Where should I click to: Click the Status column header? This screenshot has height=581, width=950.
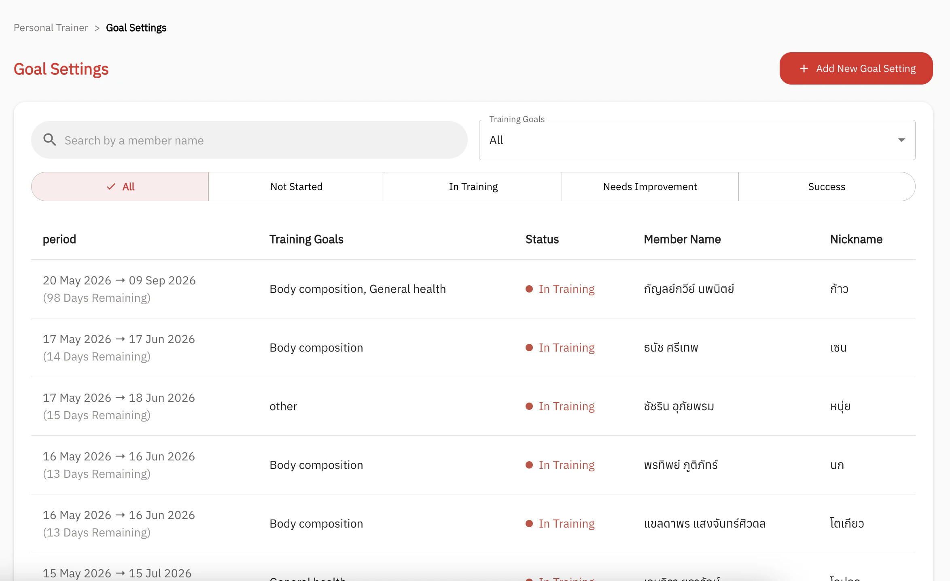coord(542,239)
